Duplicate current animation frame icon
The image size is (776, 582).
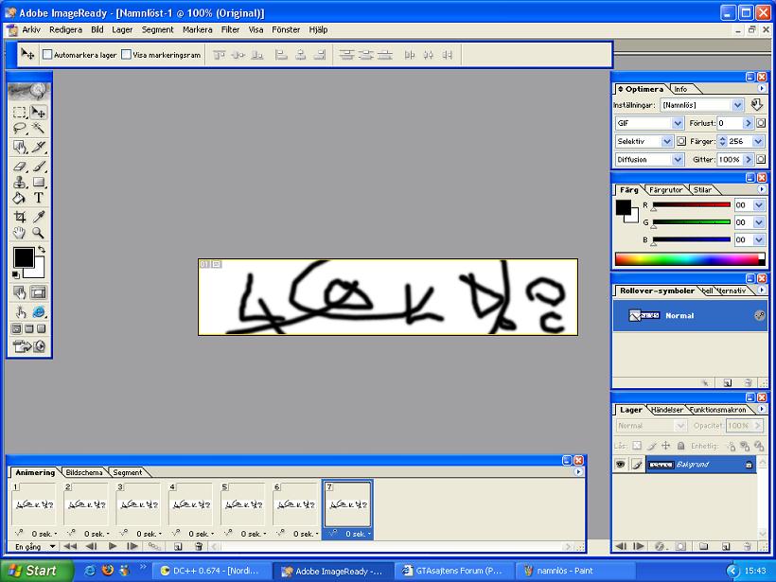pos(178,546)
